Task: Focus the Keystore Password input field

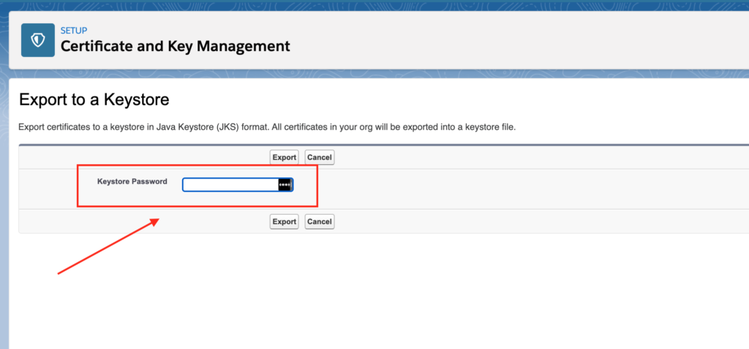Action: click(x=230, y=185)
